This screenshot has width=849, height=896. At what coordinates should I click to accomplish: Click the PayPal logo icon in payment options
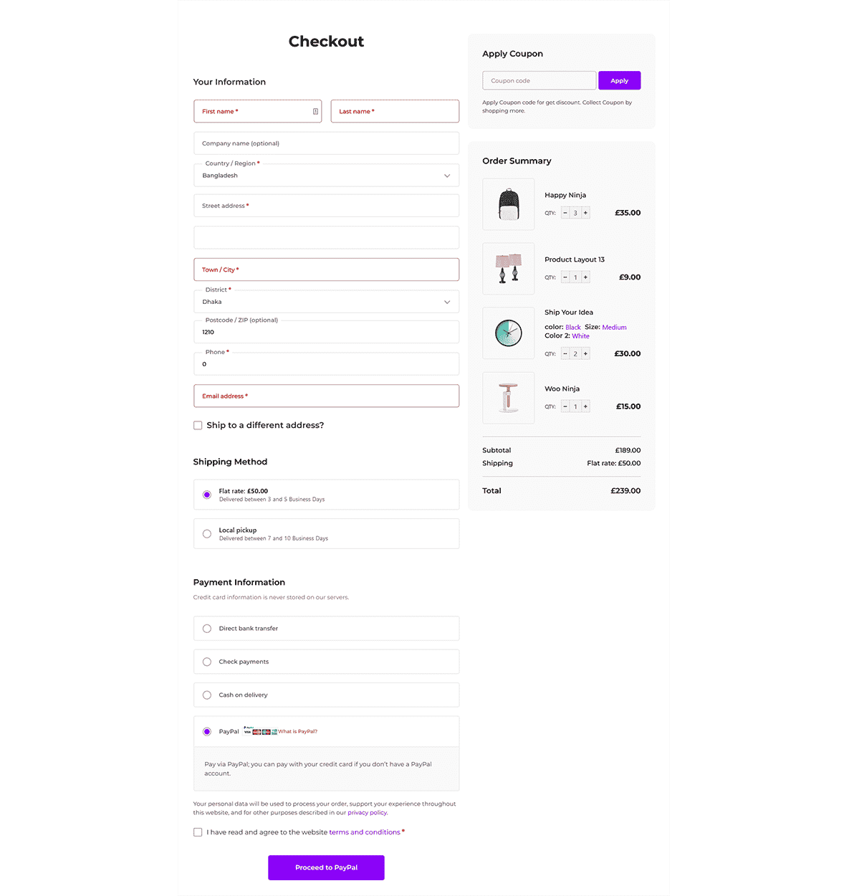(x=247, y=726)
